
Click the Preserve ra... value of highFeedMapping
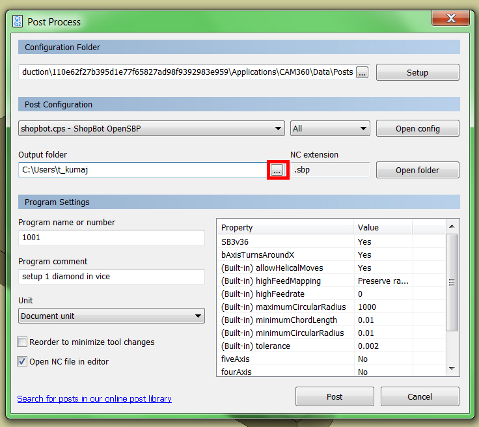tap(383, 281)
